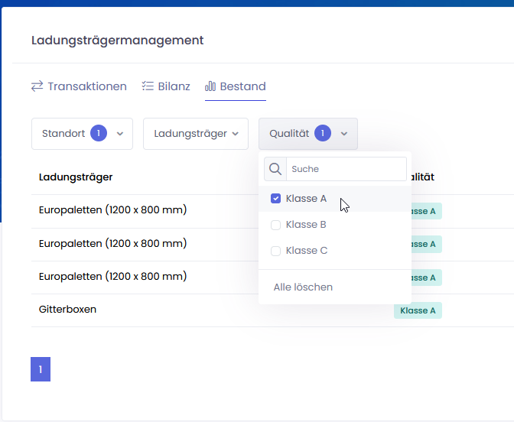Viewport: 514px width, 422px height.
Task: Enable the Klasse B checkbox
Action: (x=276, y=225)
